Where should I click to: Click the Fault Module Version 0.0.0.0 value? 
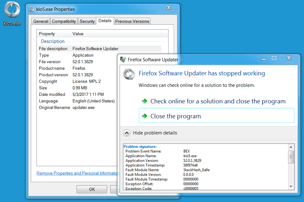[188, 175]
